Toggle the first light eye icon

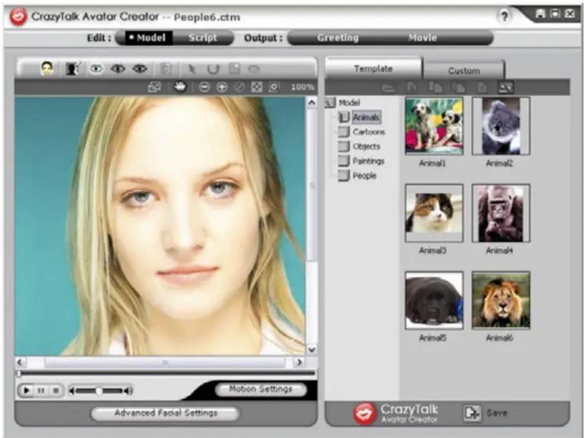pyautogui.click(x=96, y=69)
